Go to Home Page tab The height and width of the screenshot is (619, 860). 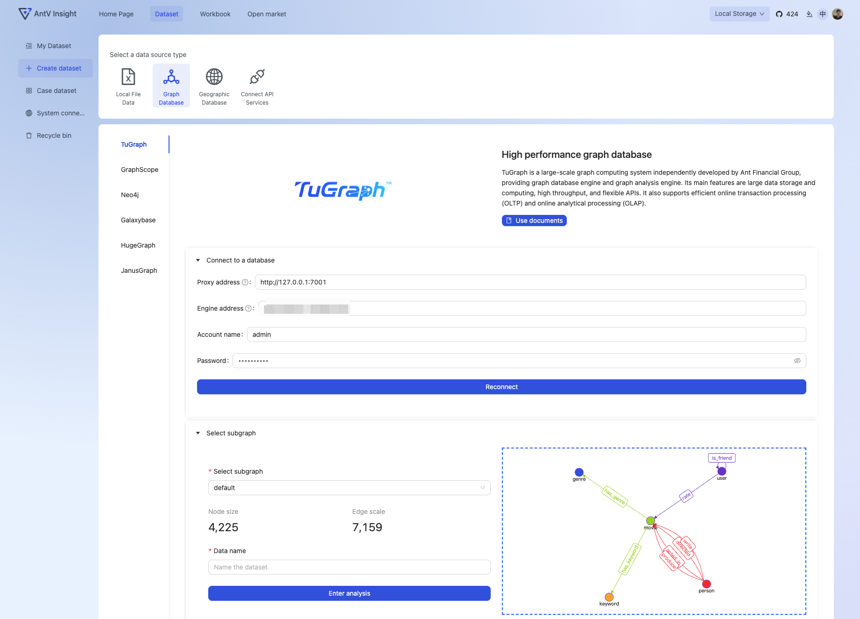coord(116,14)
